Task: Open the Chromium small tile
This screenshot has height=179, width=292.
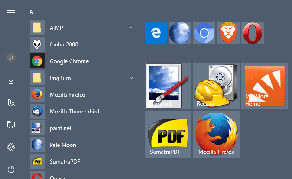Action: point(204,33)
